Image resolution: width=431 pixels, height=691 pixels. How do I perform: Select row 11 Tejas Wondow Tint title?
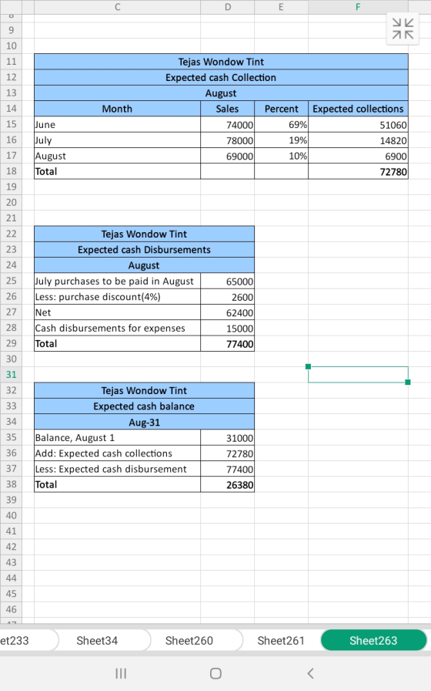coord(221,62)
